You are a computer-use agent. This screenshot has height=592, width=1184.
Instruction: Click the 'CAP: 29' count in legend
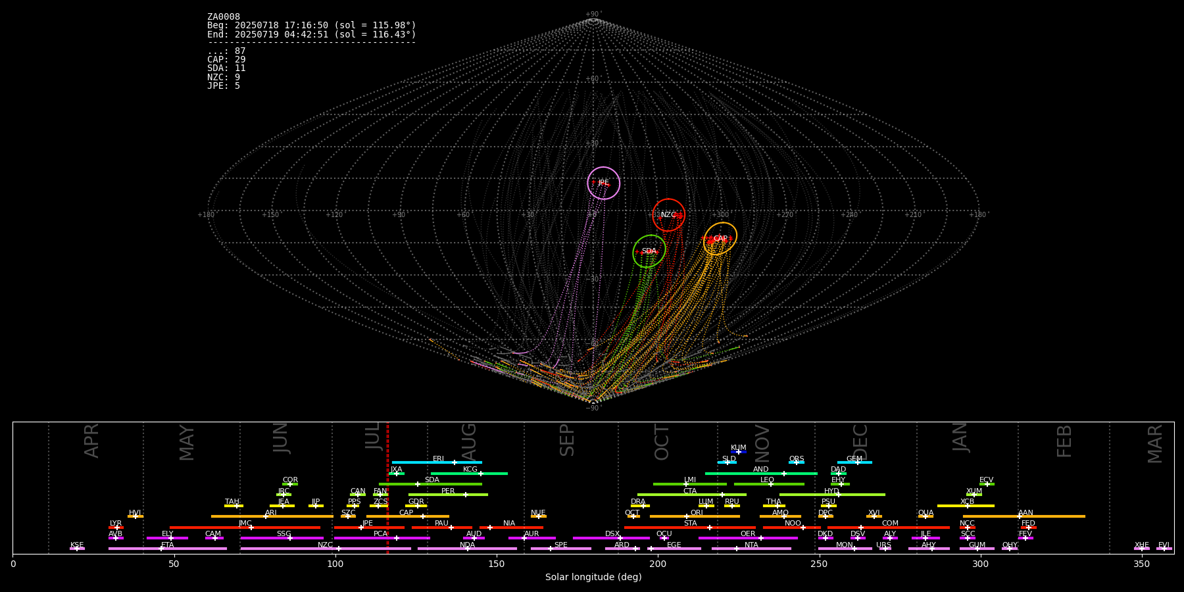tap(226, 60)
